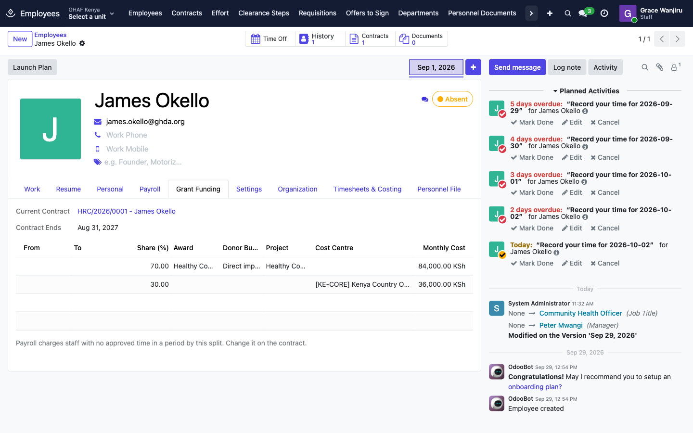This screenshot has height=433, width=693.
Task: Search messages with chatter magnifier icon
Action: [645, 67]
